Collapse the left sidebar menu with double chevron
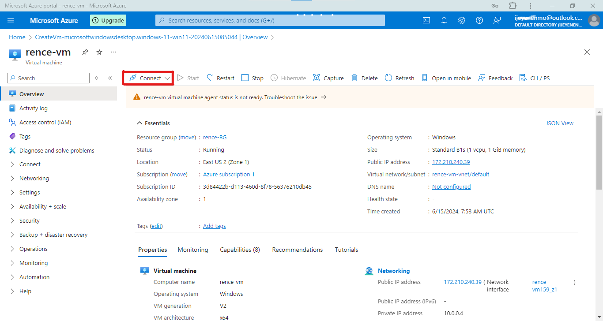This screenshot has width=603, height=321. (110, 78)
